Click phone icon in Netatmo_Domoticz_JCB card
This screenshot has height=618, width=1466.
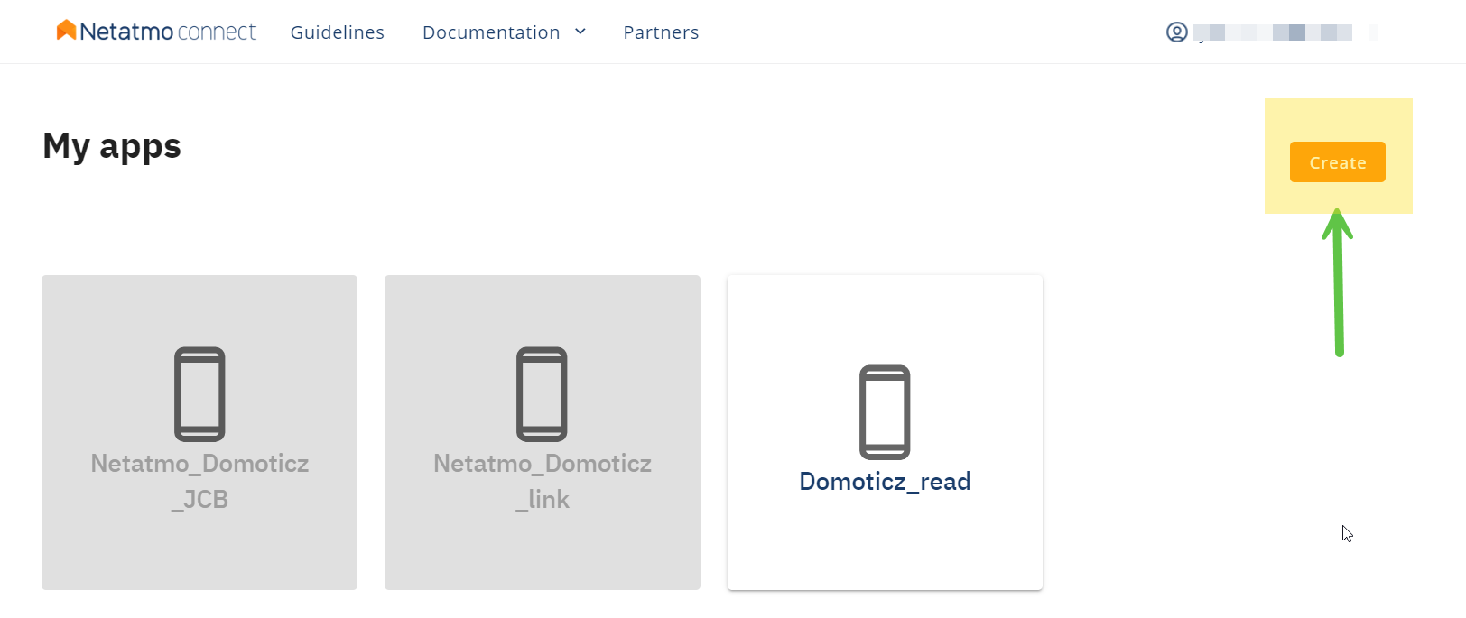pyautogui.click(x=199, y=394)
